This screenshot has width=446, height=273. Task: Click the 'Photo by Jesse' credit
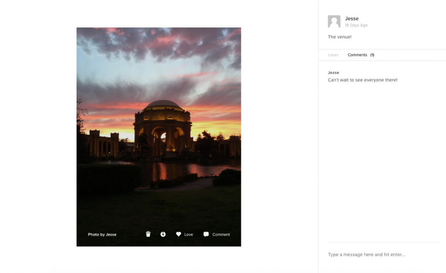tap(102, 235)
